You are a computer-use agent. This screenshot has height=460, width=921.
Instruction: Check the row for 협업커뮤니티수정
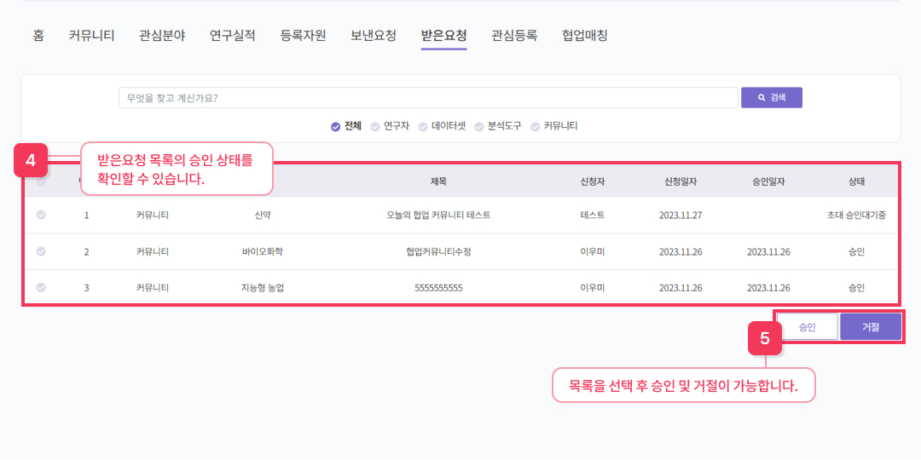point(41,251)
